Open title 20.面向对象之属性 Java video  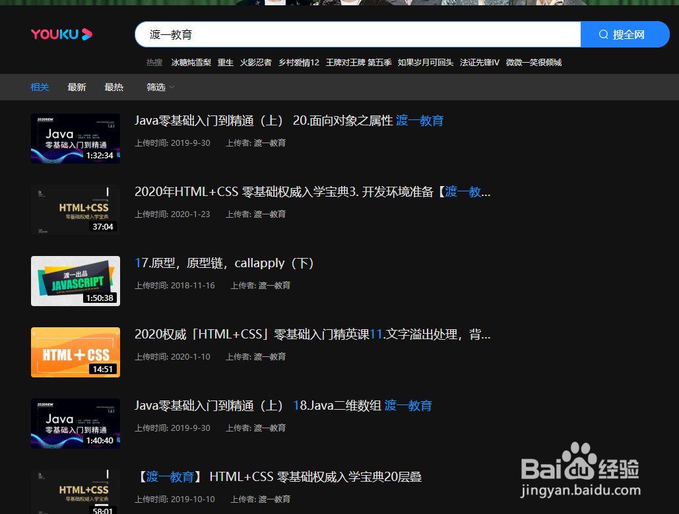(289, 120)
